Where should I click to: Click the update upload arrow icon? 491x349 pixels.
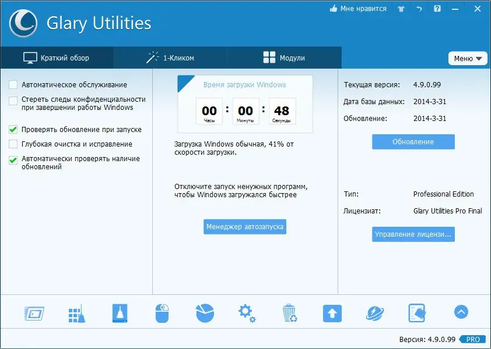[x=332, y=312]
